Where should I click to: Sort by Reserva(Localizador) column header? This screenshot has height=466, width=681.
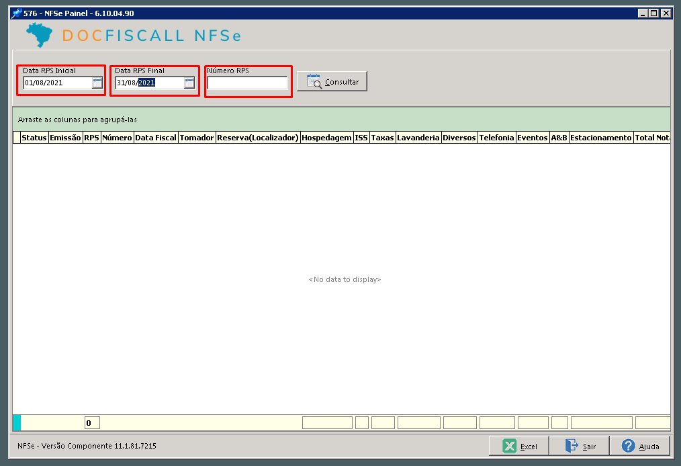point(258,138)
